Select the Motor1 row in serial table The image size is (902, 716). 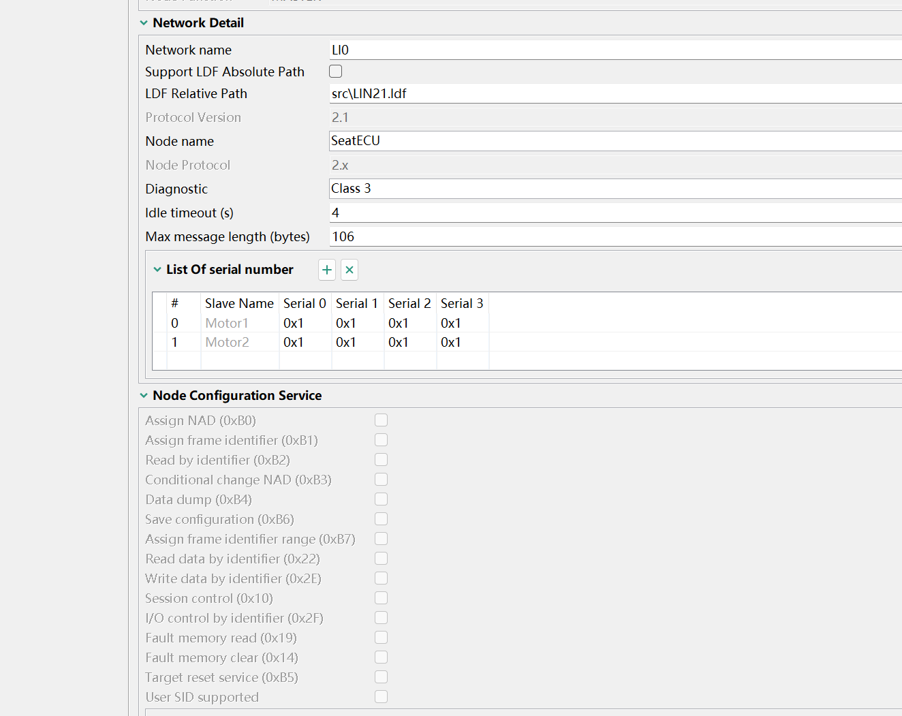point(227,323)
